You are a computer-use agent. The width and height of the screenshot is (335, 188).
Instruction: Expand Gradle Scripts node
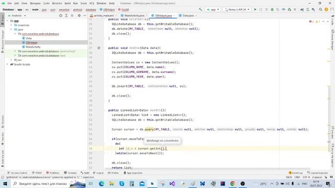point(7,64)
